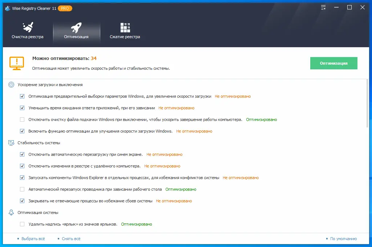372x247 pixels.
Task: Click the Оптимизация tab label
Action: (x=76, y=37)
